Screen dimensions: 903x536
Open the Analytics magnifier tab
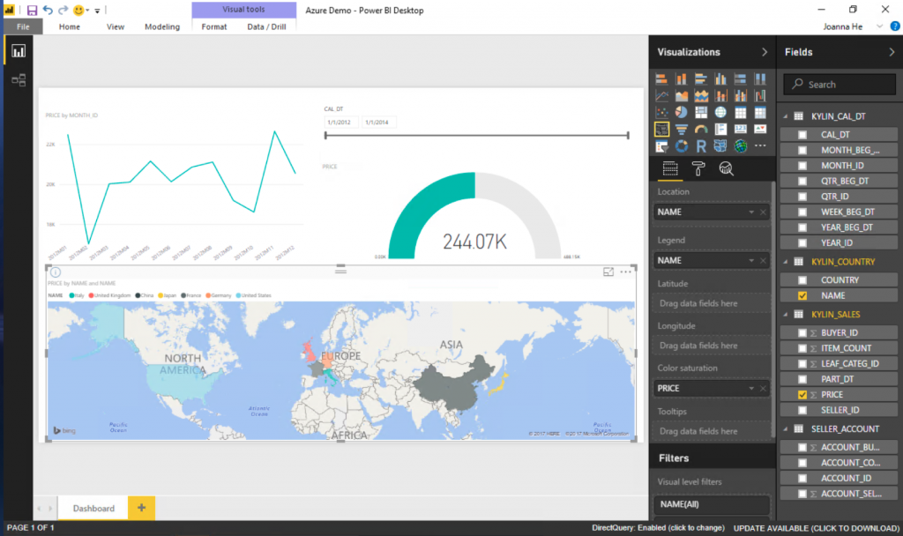[x=727, y=168]
